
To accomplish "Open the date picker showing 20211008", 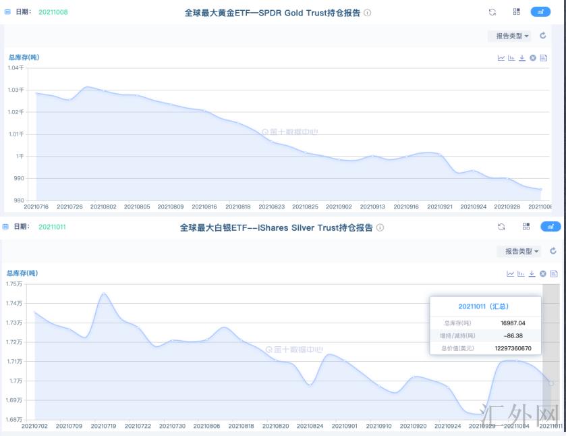I will 53,12.
